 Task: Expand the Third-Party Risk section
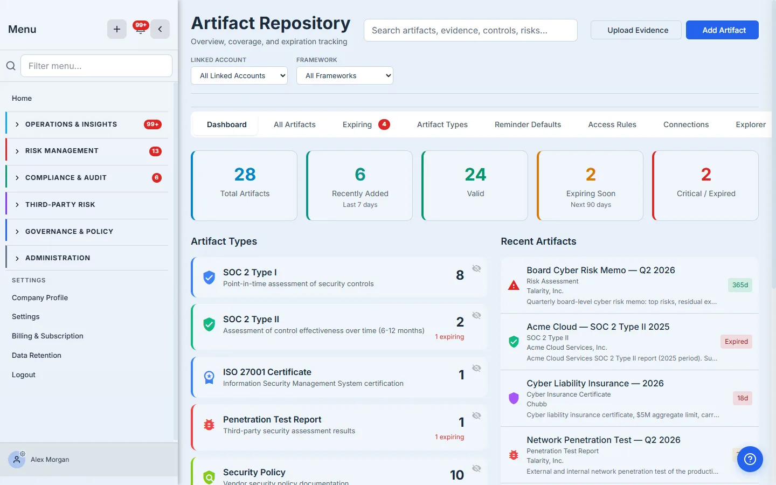tap(87, 205)
